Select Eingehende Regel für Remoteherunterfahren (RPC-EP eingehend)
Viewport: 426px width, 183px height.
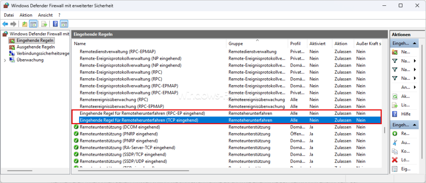[x=142, y=113]
